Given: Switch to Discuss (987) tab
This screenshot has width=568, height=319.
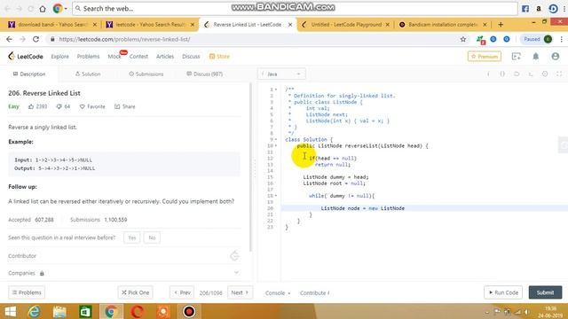Looking at the screenshot, I should coord(205,74).
